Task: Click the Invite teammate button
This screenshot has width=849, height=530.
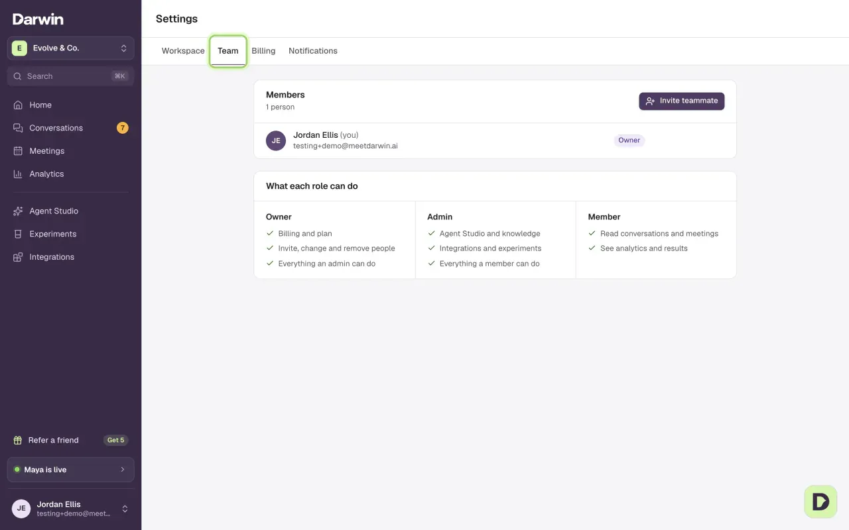Action: click(682, 101)
